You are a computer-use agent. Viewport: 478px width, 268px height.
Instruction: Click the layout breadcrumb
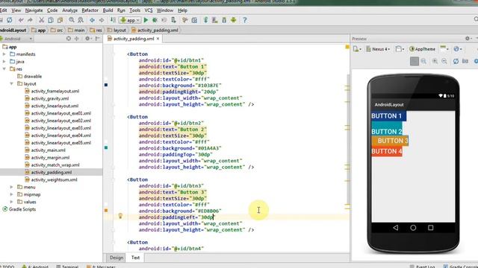[117, 30]
